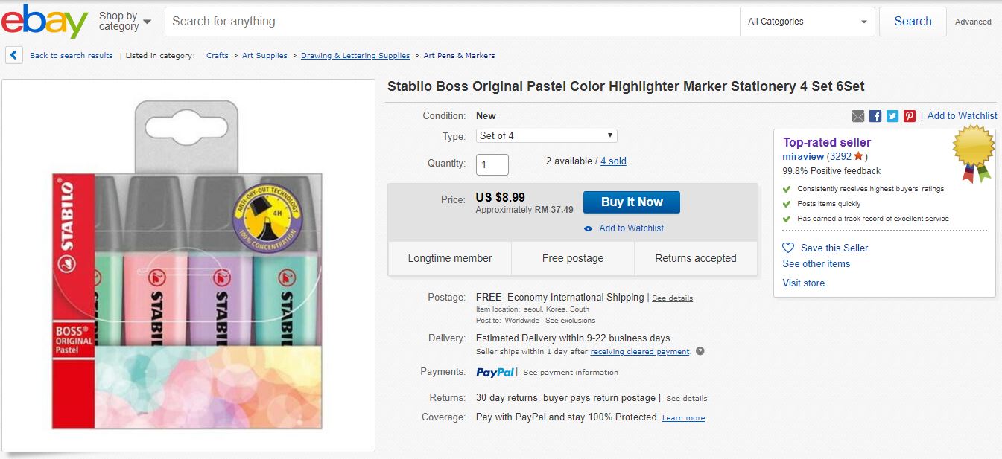1002x459 pixels.
Task: Click the help question mark icon
Action: (x=700, y=351)
